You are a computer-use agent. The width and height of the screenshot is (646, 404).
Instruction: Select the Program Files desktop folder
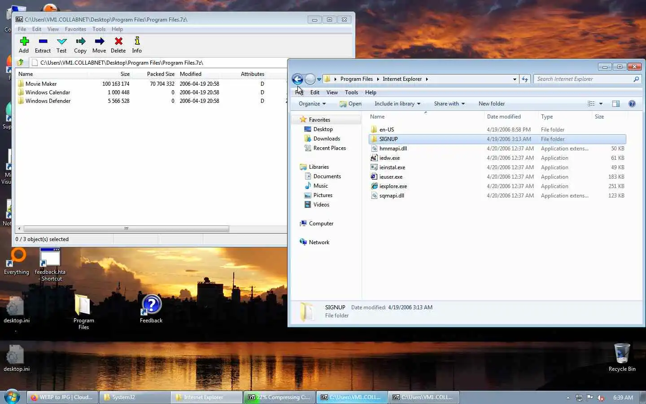tap(83, 312)
